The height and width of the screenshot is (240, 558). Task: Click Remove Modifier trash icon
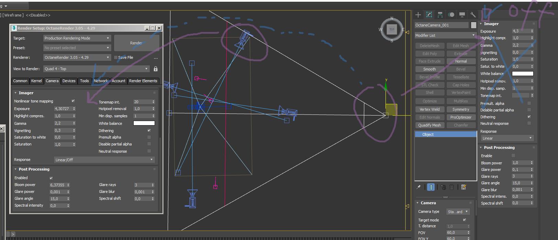point(452,187)
